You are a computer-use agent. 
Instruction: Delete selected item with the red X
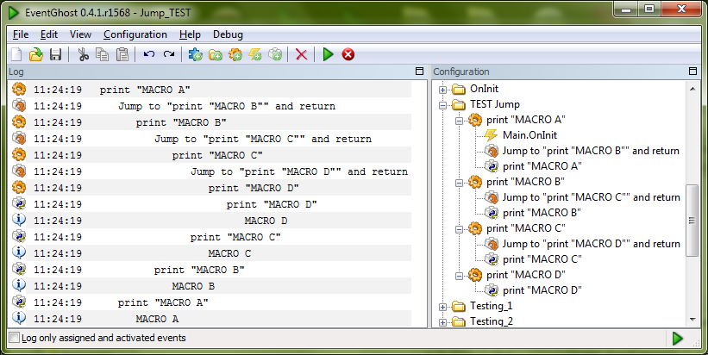(301, 54)
